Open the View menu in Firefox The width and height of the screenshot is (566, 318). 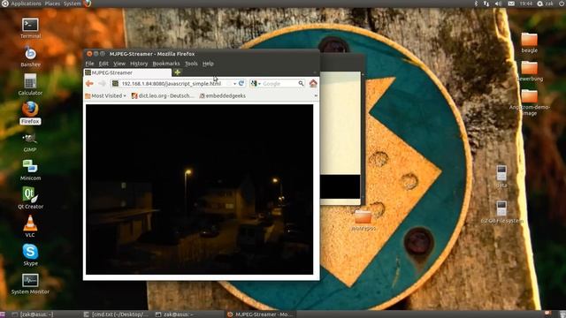(119, 64)
